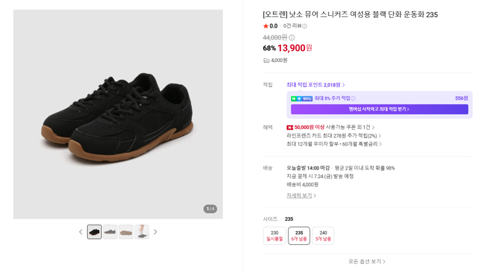Viewport: 492px width, 272px height.
Task: Open 최대 12개월 무이자 할부 link
Action: pyautogui.click(x=334, y=144)
